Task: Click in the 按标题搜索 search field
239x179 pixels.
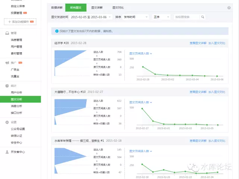Action: [x=187, y=17]
